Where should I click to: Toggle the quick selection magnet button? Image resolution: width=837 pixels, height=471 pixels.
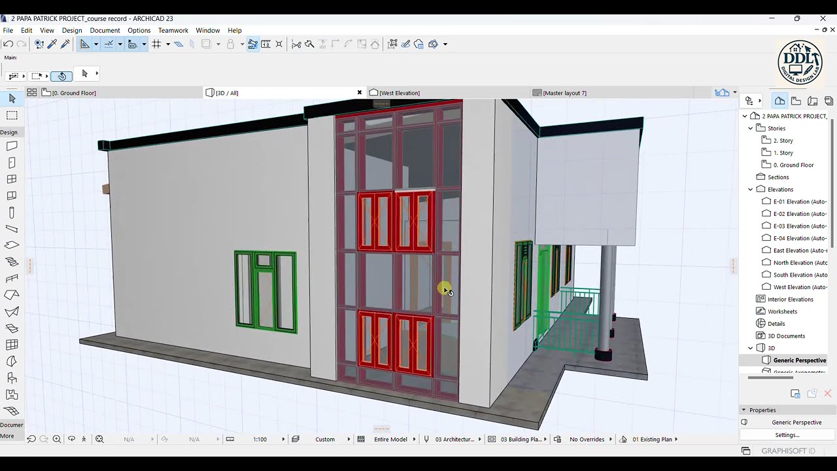(x=61, y=76)
